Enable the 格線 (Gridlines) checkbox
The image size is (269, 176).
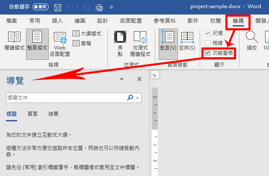pyautogui.click(x=208, y=43)
